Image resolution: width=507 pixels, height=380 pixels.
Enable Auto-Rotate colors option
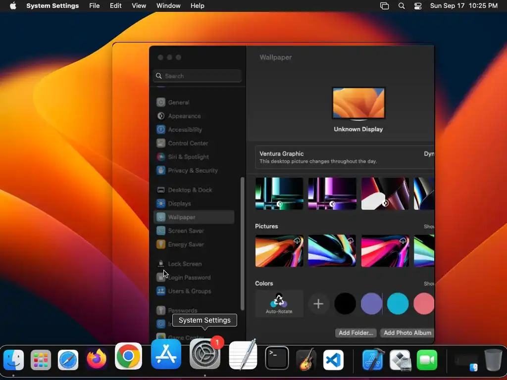tap(279, 303)
